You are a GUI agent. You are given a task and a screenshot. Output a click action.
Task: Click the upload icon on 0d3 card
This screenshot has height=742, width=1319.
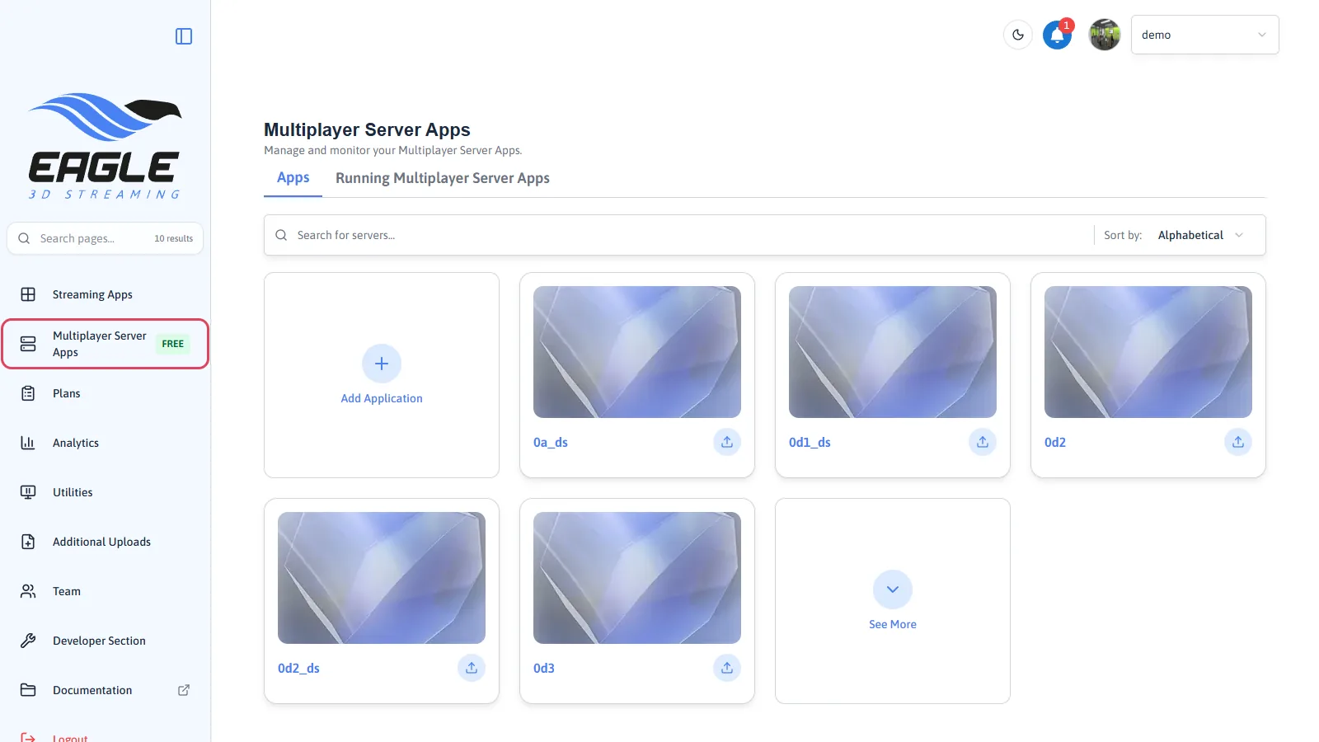(x=727, y=668)
